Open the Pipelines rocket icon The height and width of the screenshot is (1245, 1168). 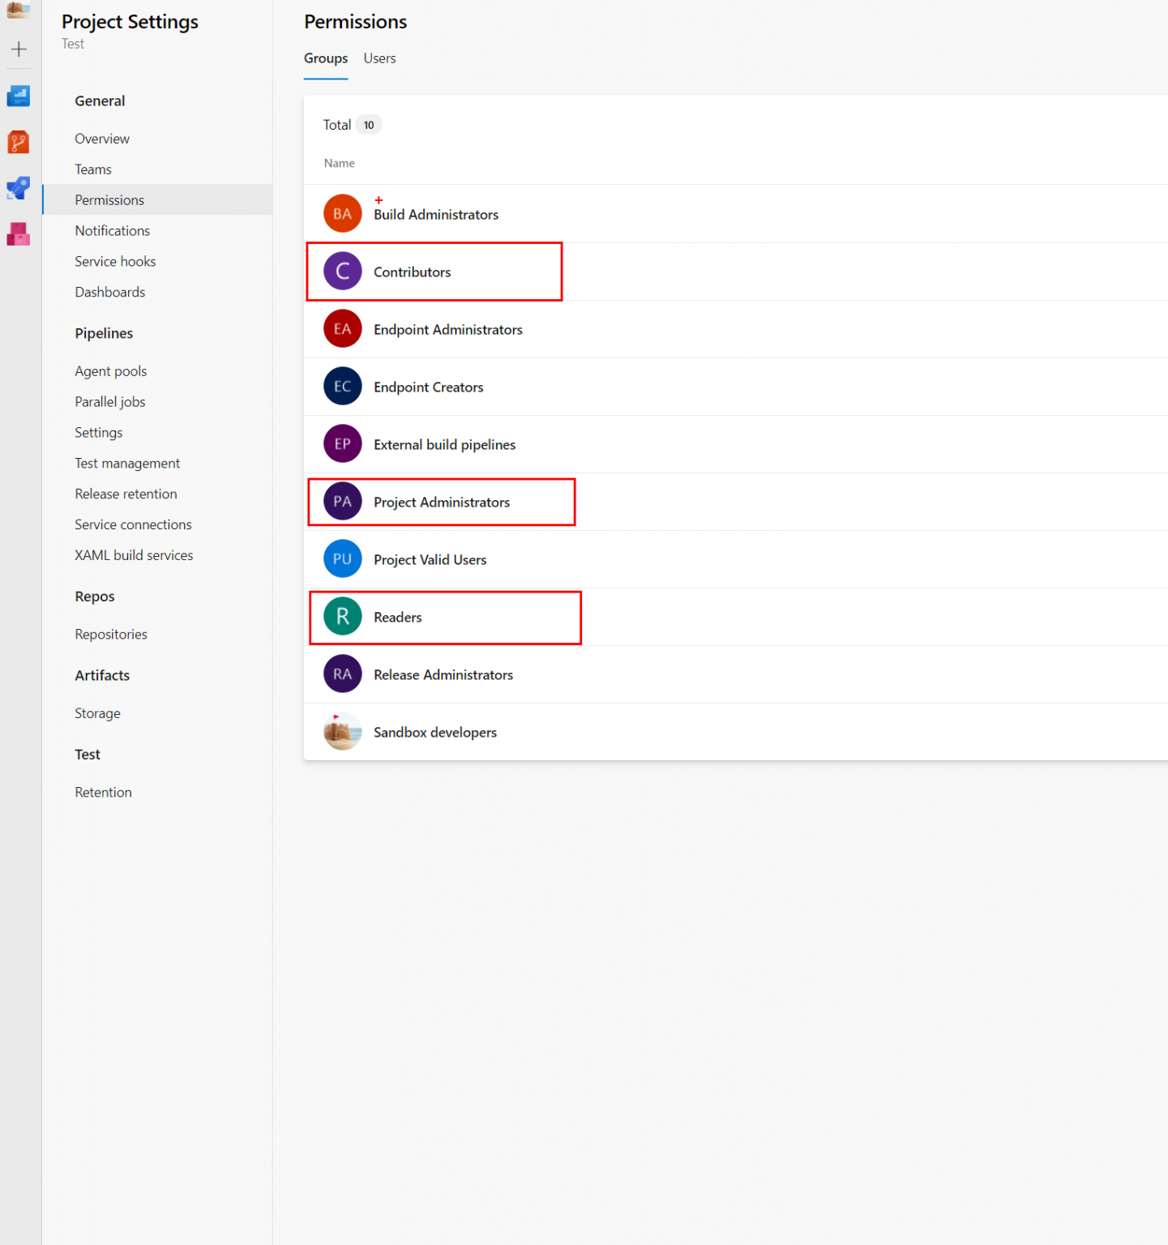click(18, 189)
